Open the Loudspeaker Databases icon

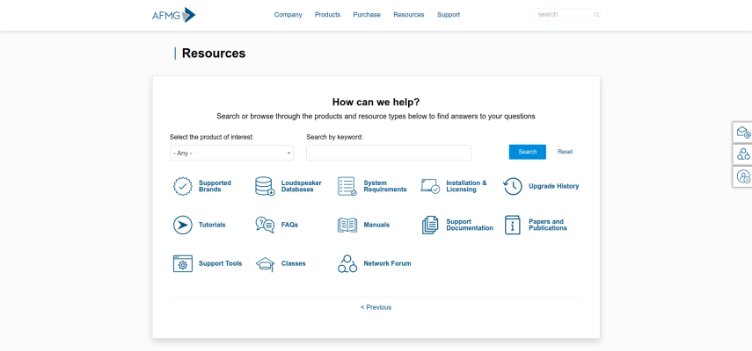(x=265, y=186)
